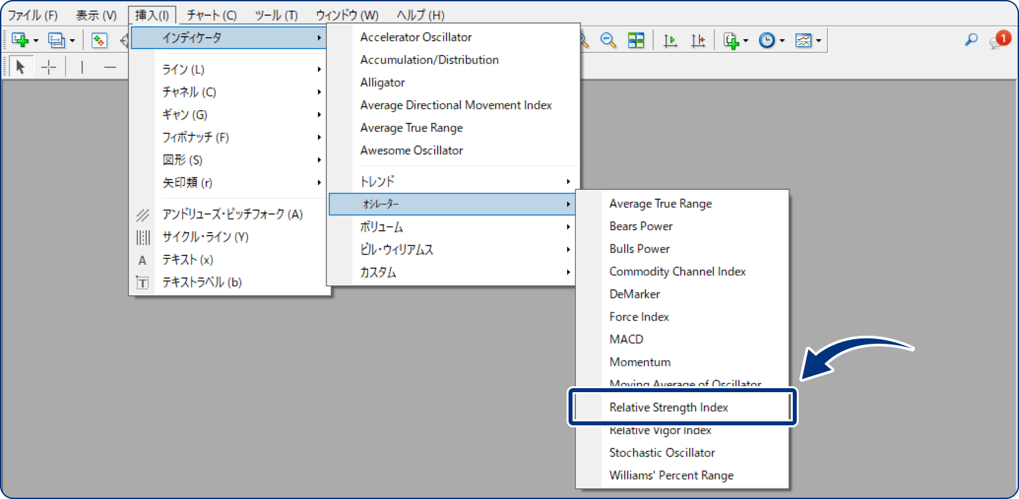Click the Market Watch toolbar icon
This screenshot has height=499, width=1019.
(100, 41)
